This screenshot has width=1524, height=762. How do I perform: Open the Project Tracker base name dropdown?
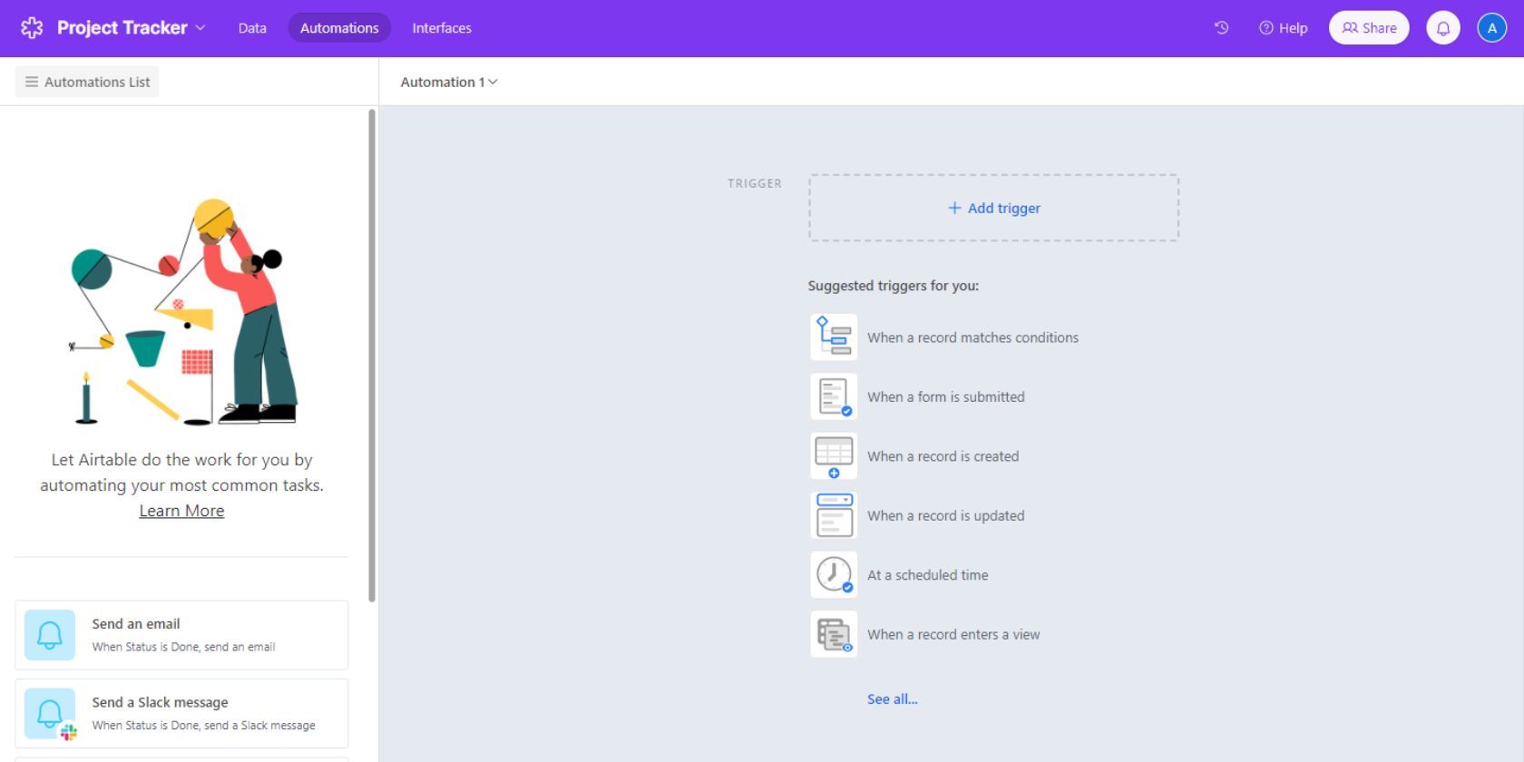131,28
